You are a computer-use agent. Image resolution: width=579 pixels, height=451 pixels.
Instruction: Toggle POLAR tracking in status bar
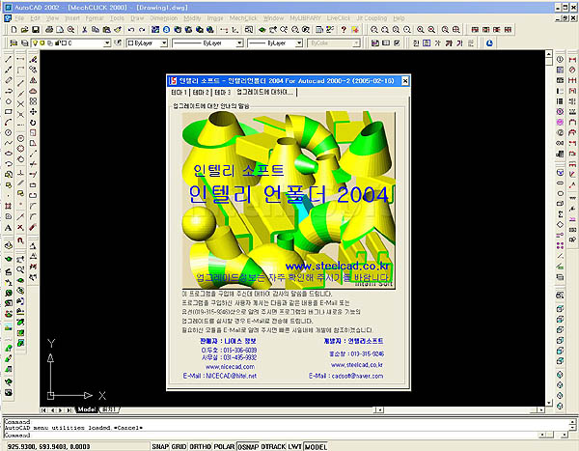pos(224,446)
